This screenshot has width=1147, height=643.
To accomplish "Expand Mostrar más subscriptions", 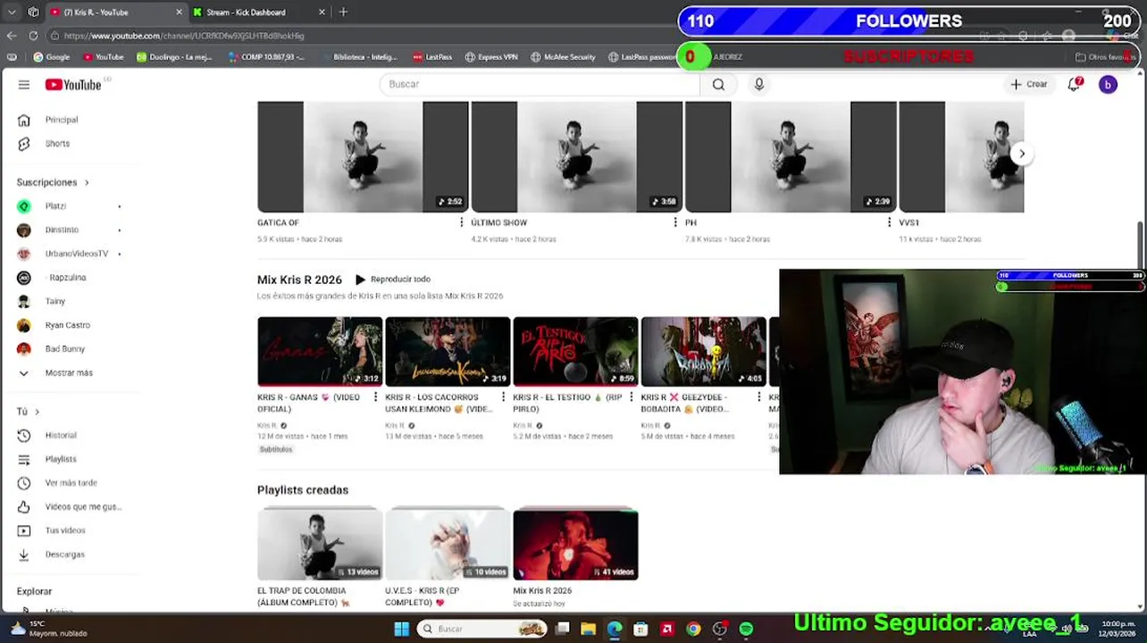I will click(70, 373).
